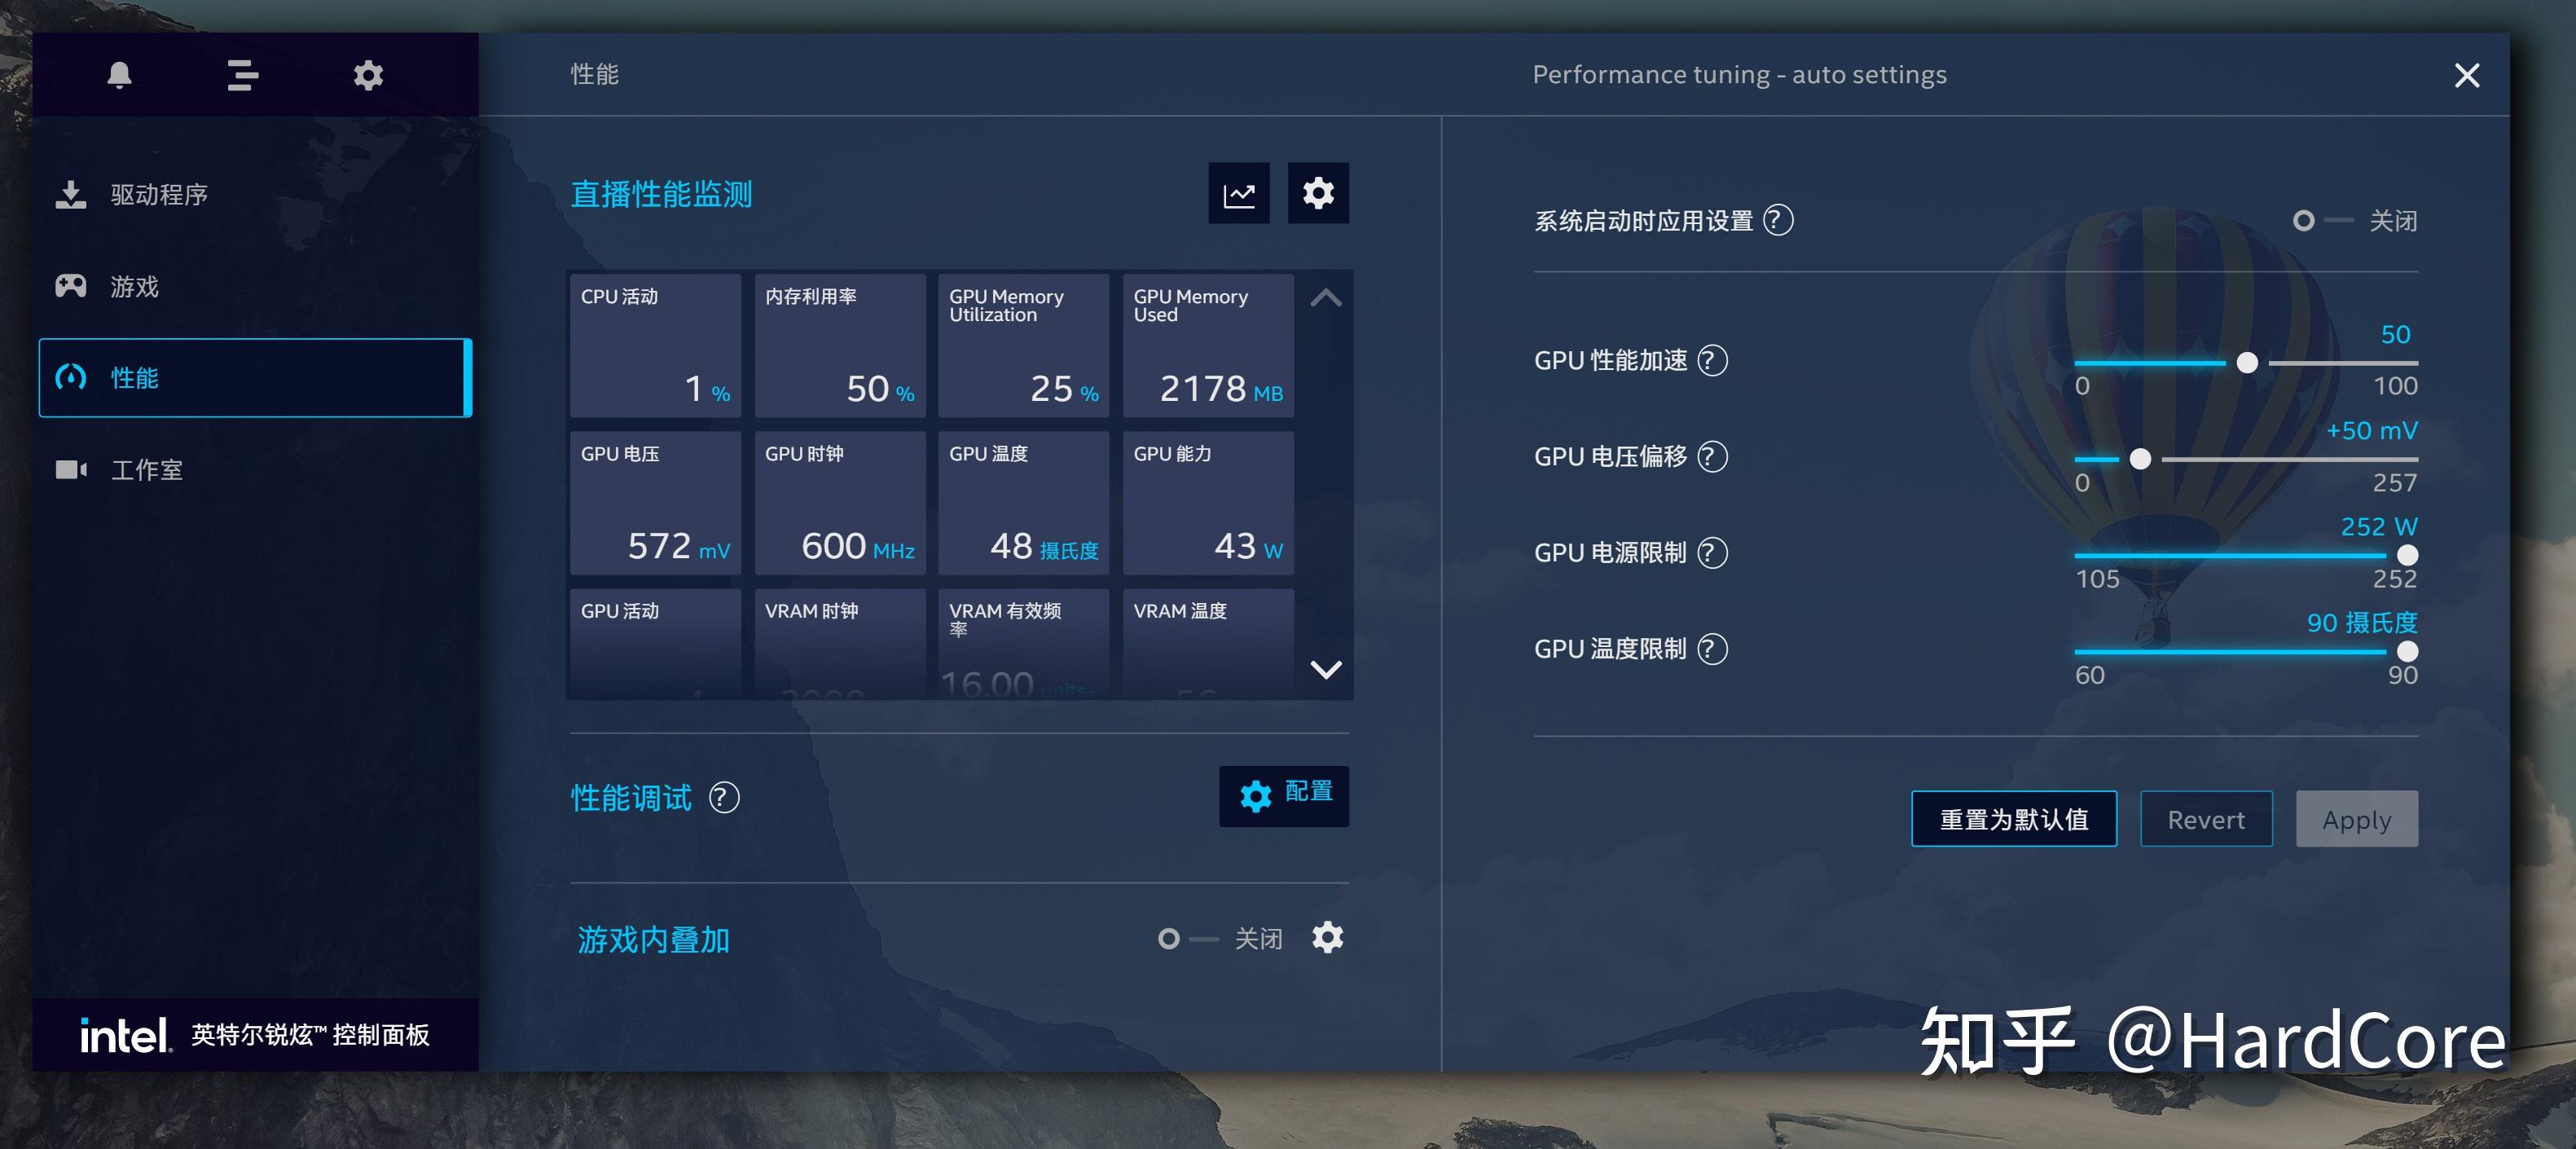Open the live monitoring settings gear

click(1318, 193)
